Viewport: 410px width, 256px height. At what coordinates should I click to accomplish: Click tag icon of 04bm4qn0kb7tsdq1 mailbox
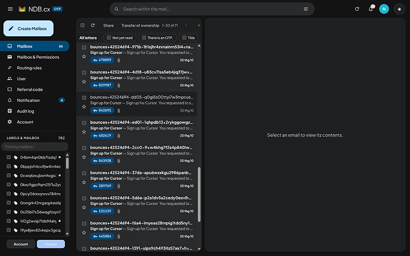click(x=15, y=157)
